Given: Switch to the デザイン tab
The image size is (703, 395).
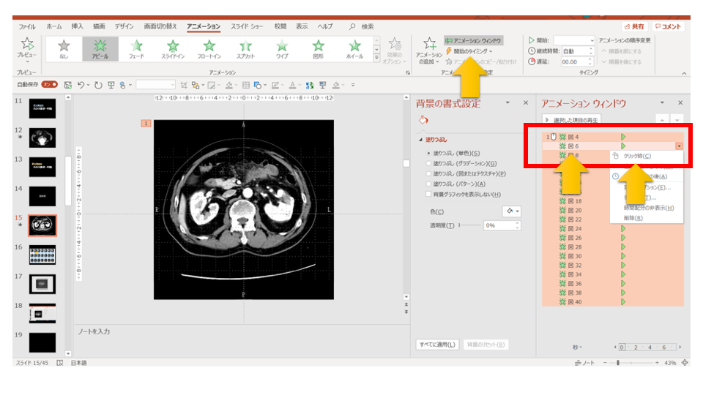Looking at the screenshot, I should pyautogui.click(x=124, y=26).
